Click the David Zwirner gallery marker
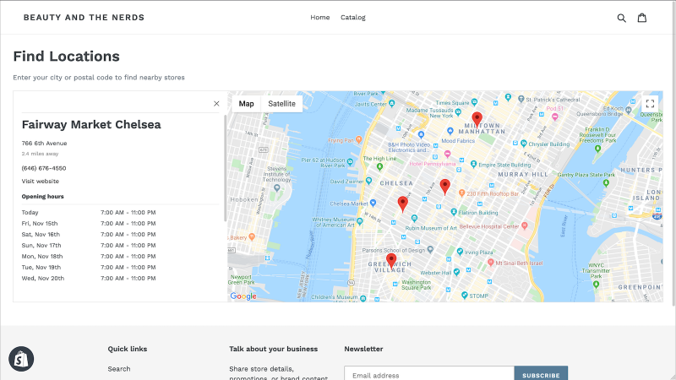The width and height of the screenshot is (676, 380). 368,181
